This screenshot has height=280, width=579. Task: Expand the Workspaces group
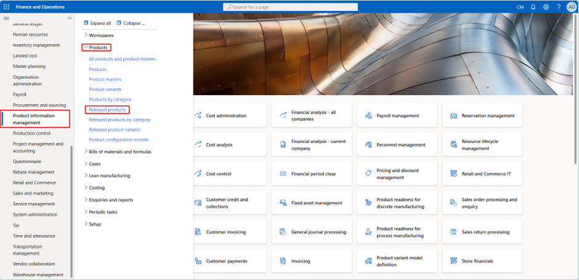pyautogui.click(x=86, y=35)
